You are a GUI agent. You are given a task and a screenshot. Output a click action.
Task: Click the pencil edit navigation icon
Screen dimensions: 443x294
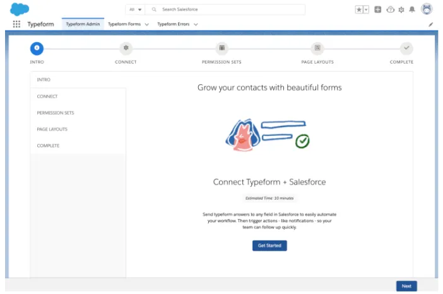(x=430, y=25)
